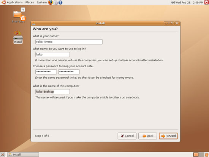Launch the Install desktop icon
This screenshot has width=209, height=157.
18,37
